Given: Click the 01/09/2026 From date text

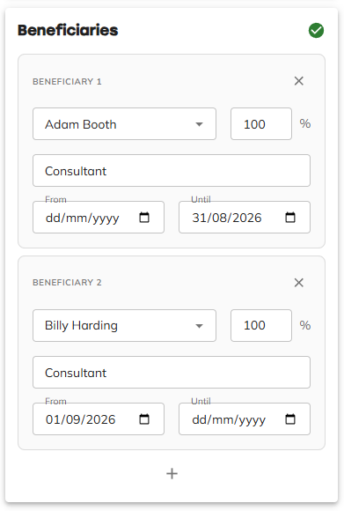Looking at the screenshot, I should (80, 419).
